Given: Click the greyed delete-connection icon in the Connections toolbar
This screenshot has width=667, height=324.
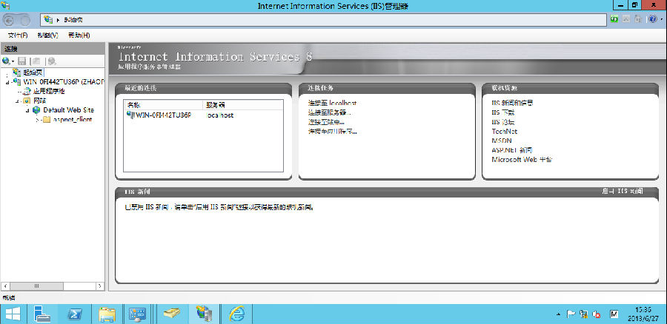Looking at the screenshot, I should pyautogui.click(x=52, y=61).
